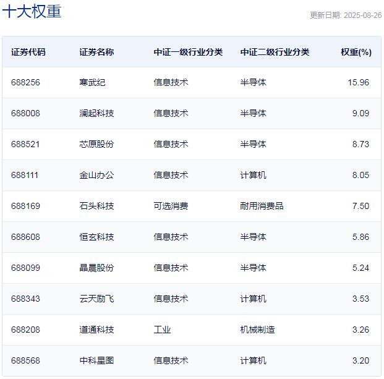Click 信息技术 in the 澜起科技 row

(171, 113)
